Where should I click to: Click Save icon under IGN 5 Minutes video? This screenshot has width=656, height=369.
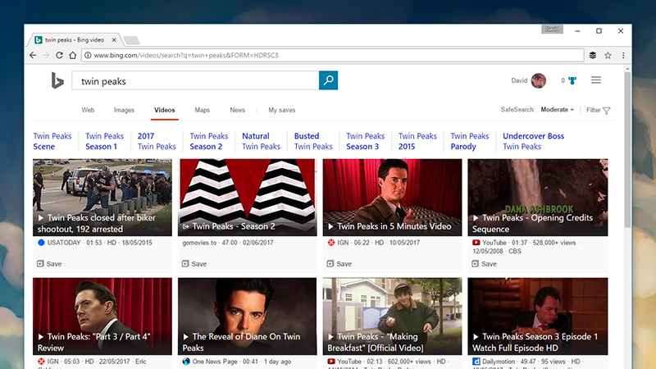(330, 263)
